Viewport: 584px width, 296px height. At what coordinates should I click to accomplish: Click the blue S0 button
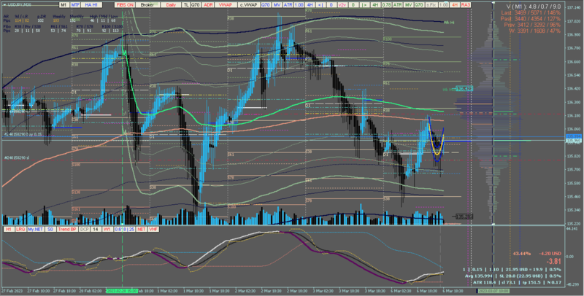click(x=50, y=230)
